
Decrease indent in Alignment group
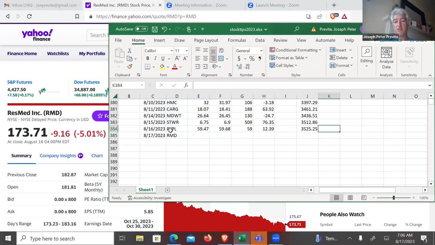point(197,67)
